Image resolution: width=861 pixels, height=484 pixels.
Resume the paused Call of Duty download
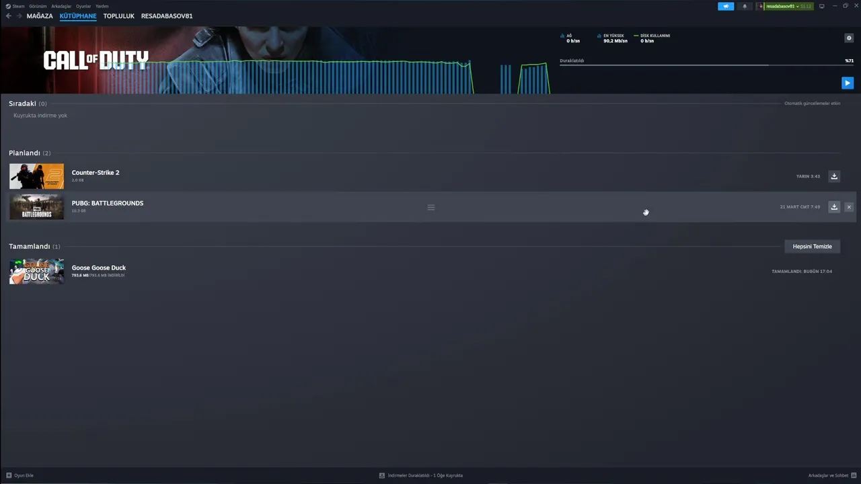coord(848,83)
